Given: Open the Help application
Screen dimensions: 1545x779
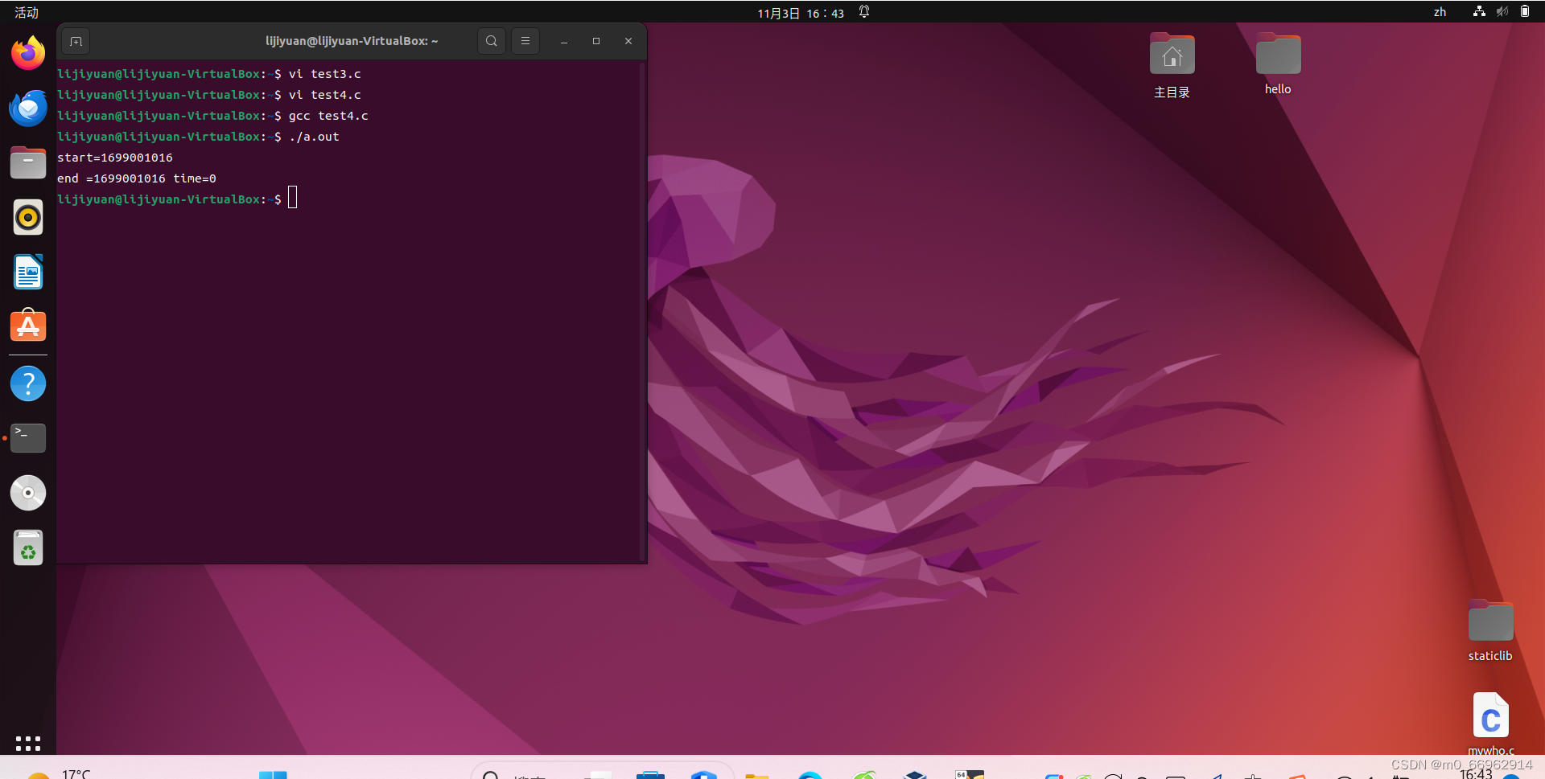Looking at the screenshot, I should click(28, 383).
